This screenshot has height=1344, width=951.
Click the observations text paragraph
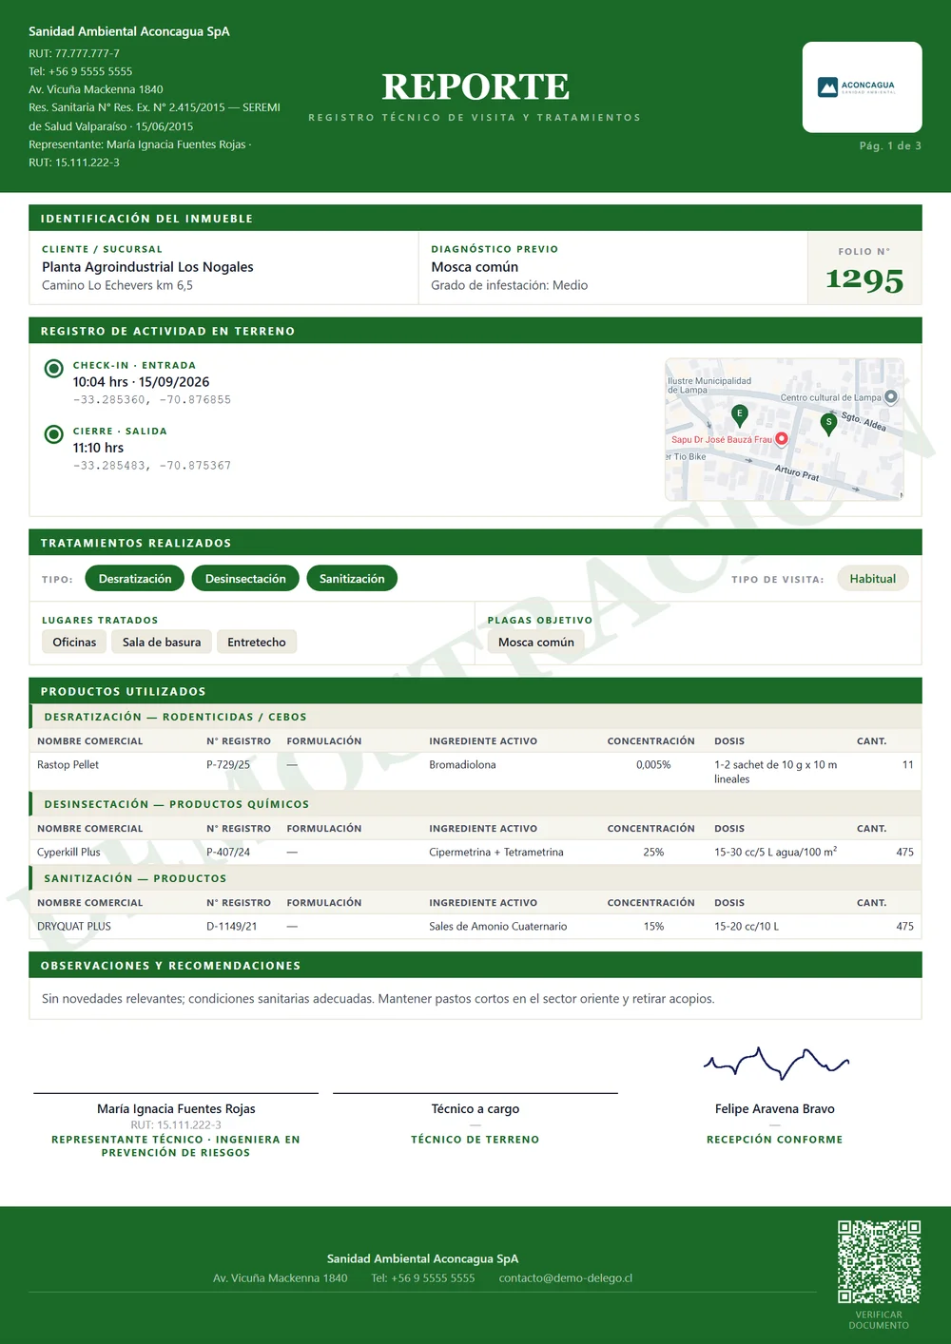point(378,999)
